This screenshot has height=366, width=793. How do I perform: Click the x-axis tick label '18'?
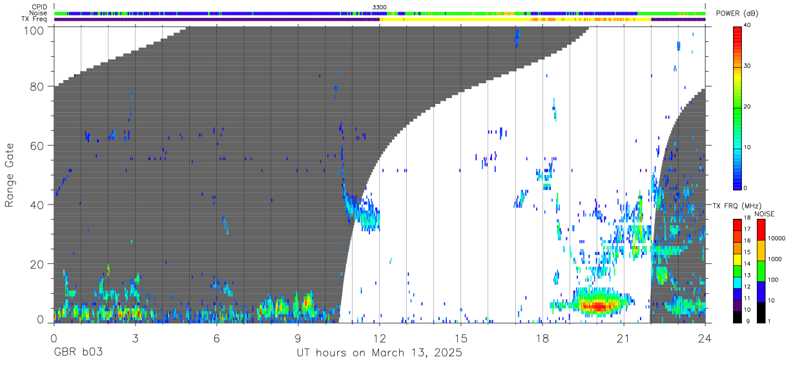point(542,338)
